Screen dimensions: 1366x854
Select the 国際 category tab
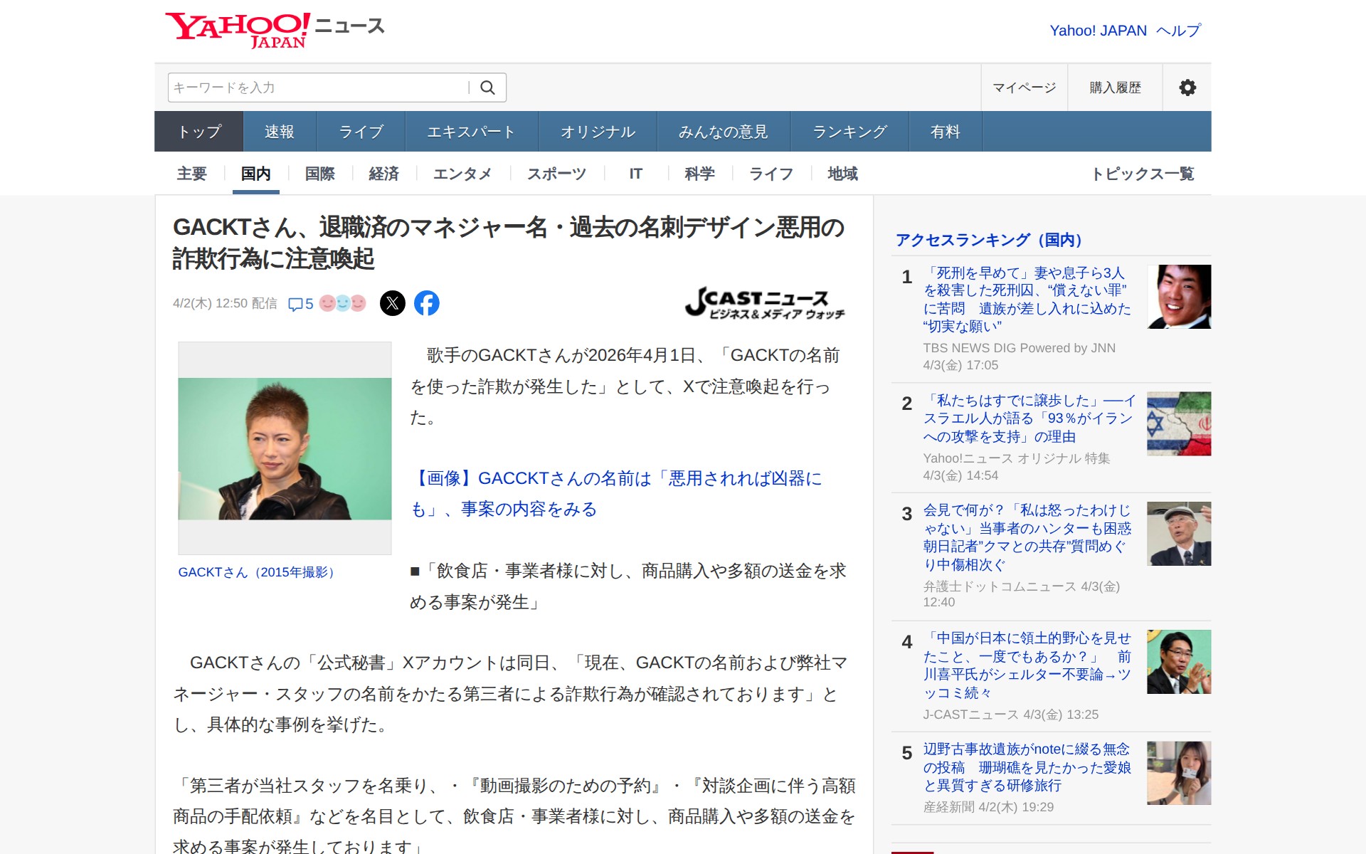[x=319, y=174]
